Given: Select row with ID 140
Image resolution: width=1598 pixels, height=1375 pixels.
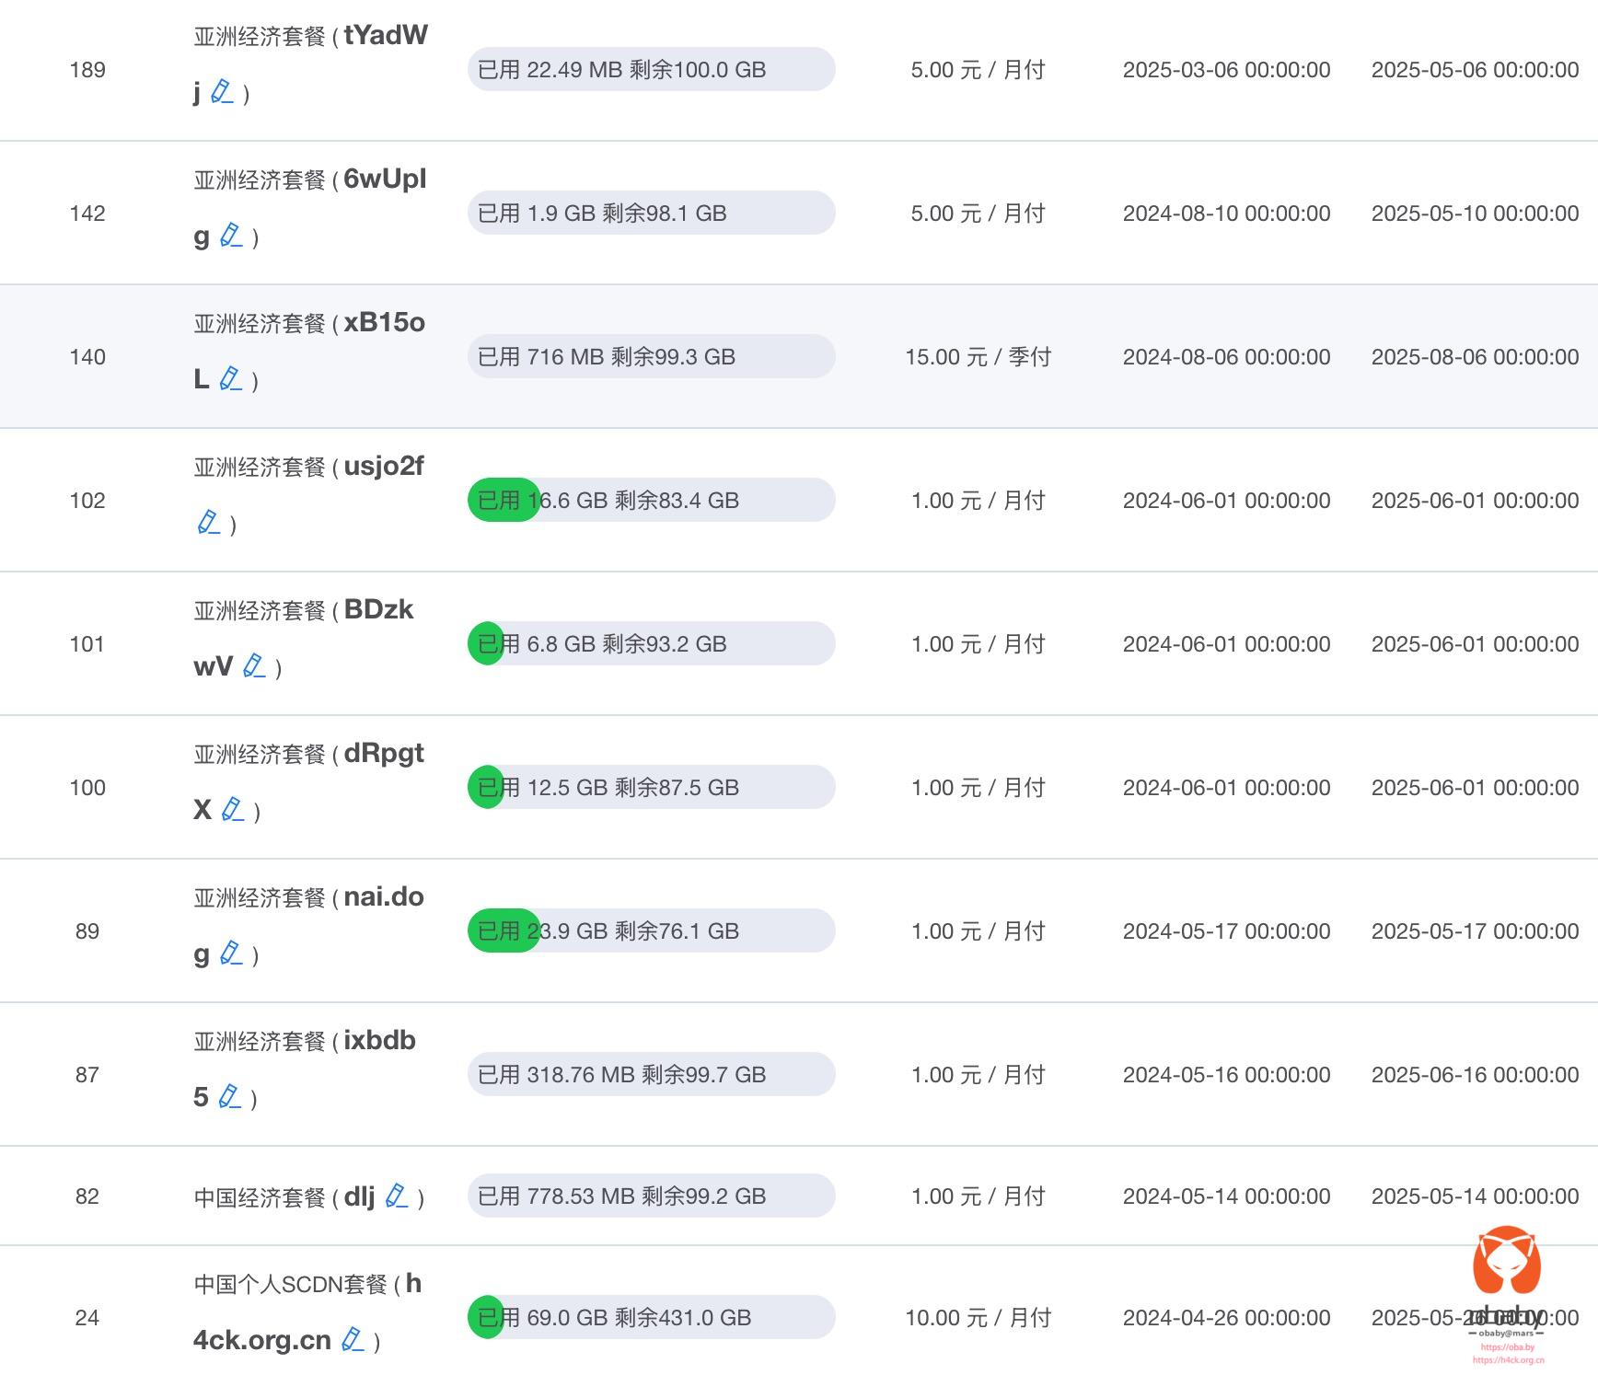Looking at the screenshot, I should click(x=87, y=357).
